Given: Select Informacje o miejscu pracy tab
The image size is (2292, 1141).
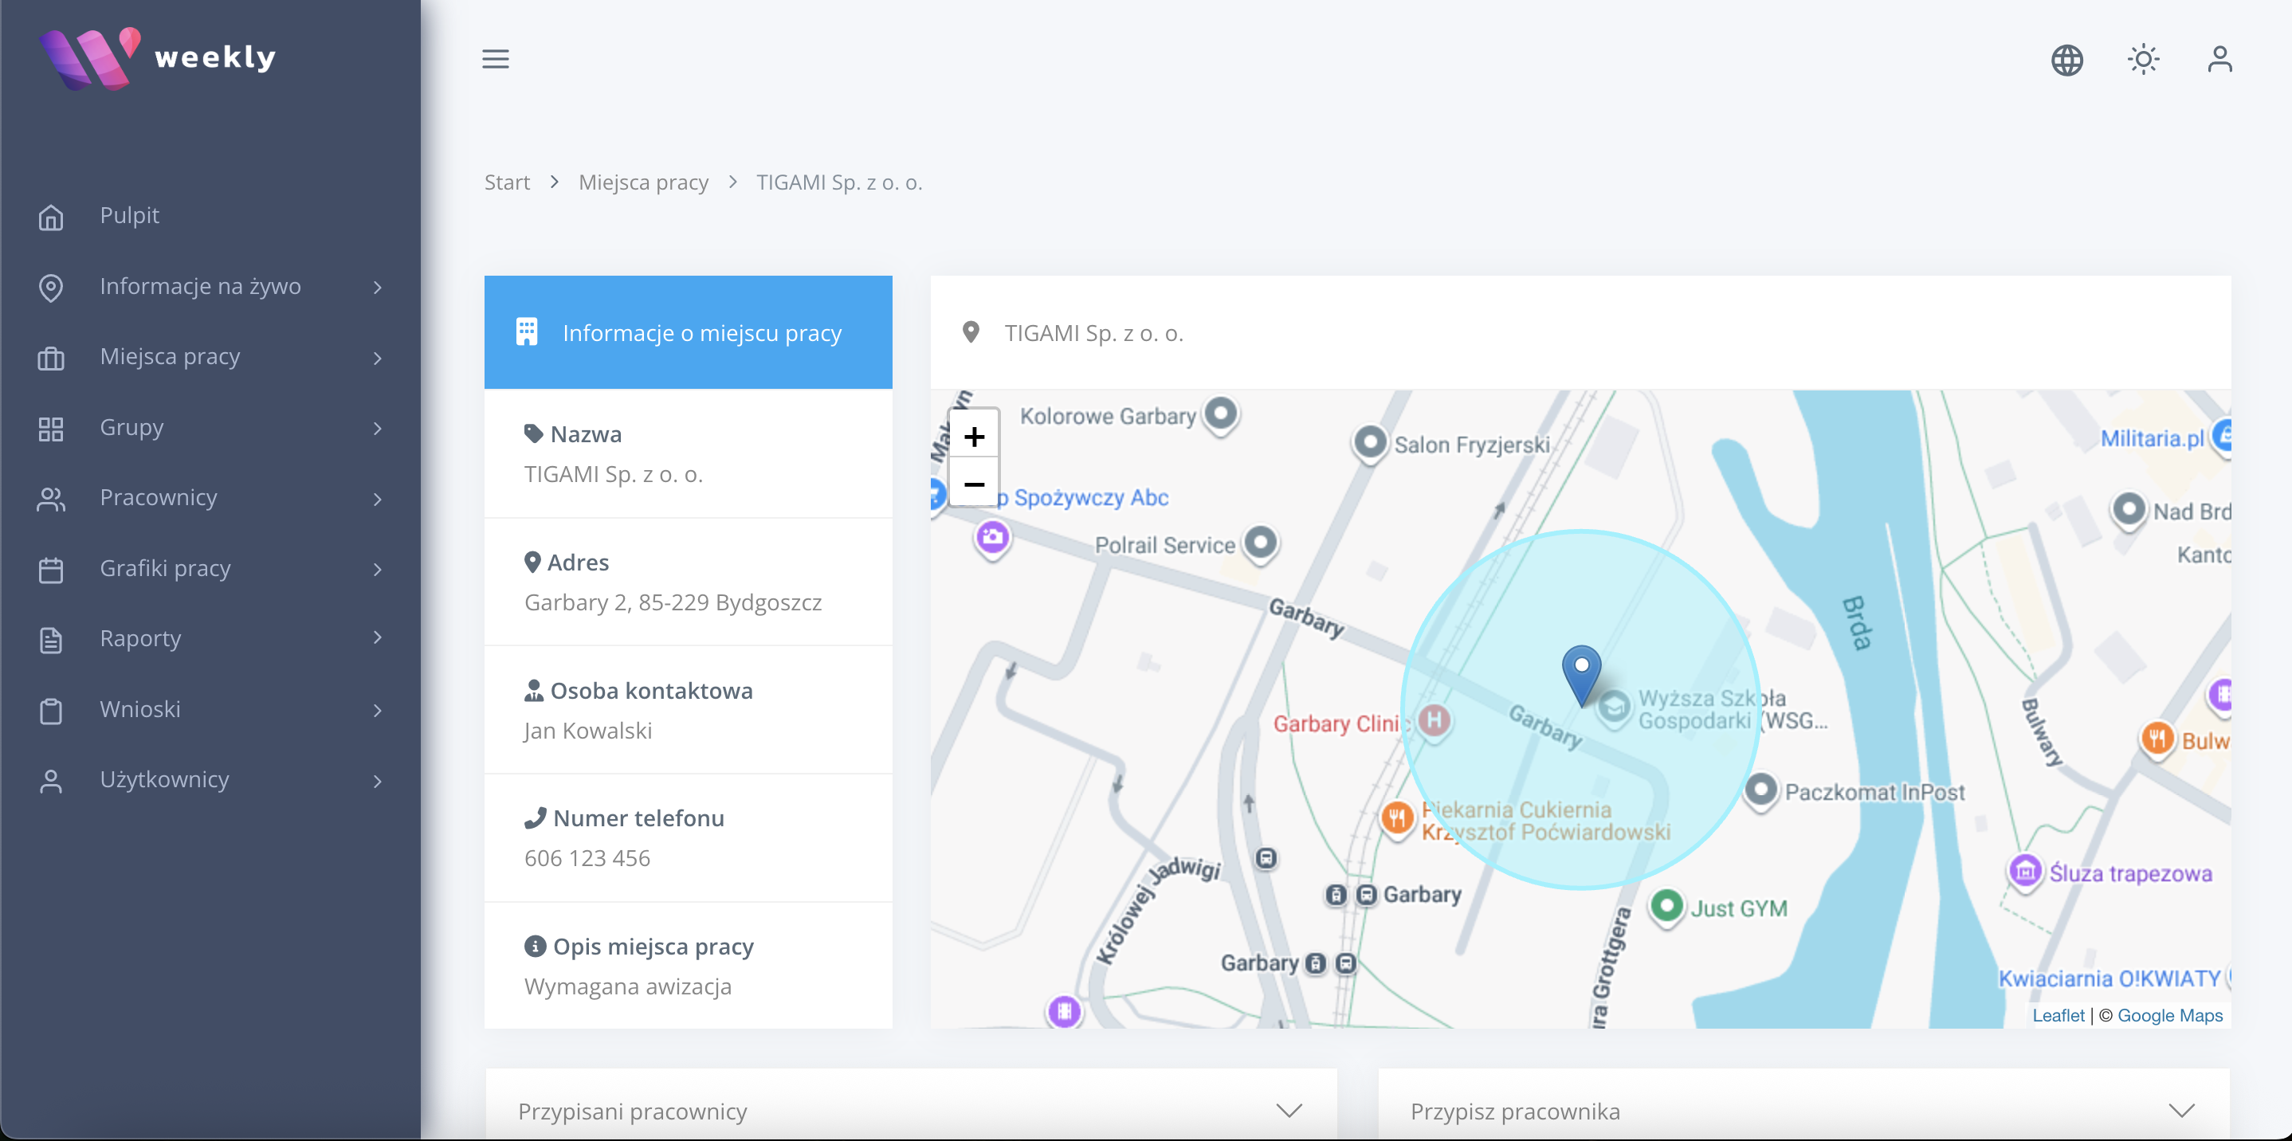Looking at the screenshot, I should [x=688, y=332].
